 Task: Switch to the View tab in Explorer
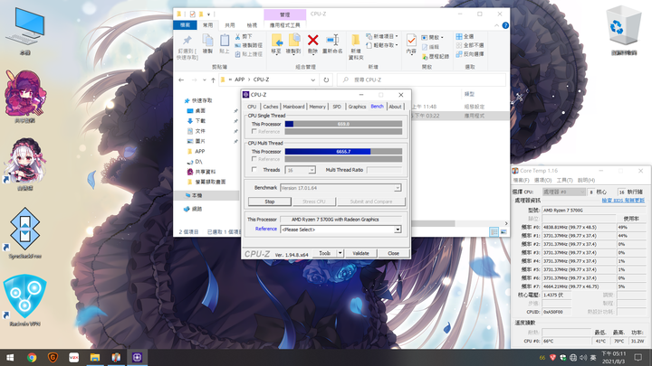click(252, 25)
